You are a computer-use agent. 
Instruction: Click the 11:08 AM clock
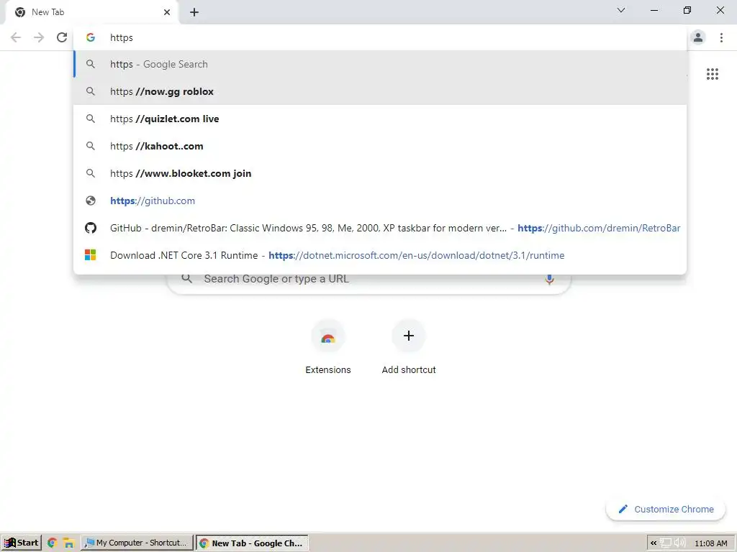710,543
